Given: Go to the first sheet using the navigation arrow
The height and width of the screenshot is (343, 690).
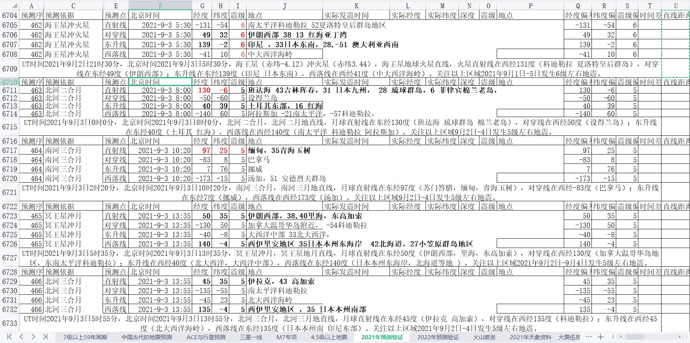Looking at the screenshot, I should pyautogui.click(x=10, y=337).
